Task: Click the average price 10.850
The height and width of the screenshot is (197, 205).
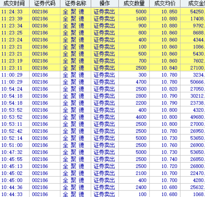Action: pyautogui.click(x=169, y=12)
